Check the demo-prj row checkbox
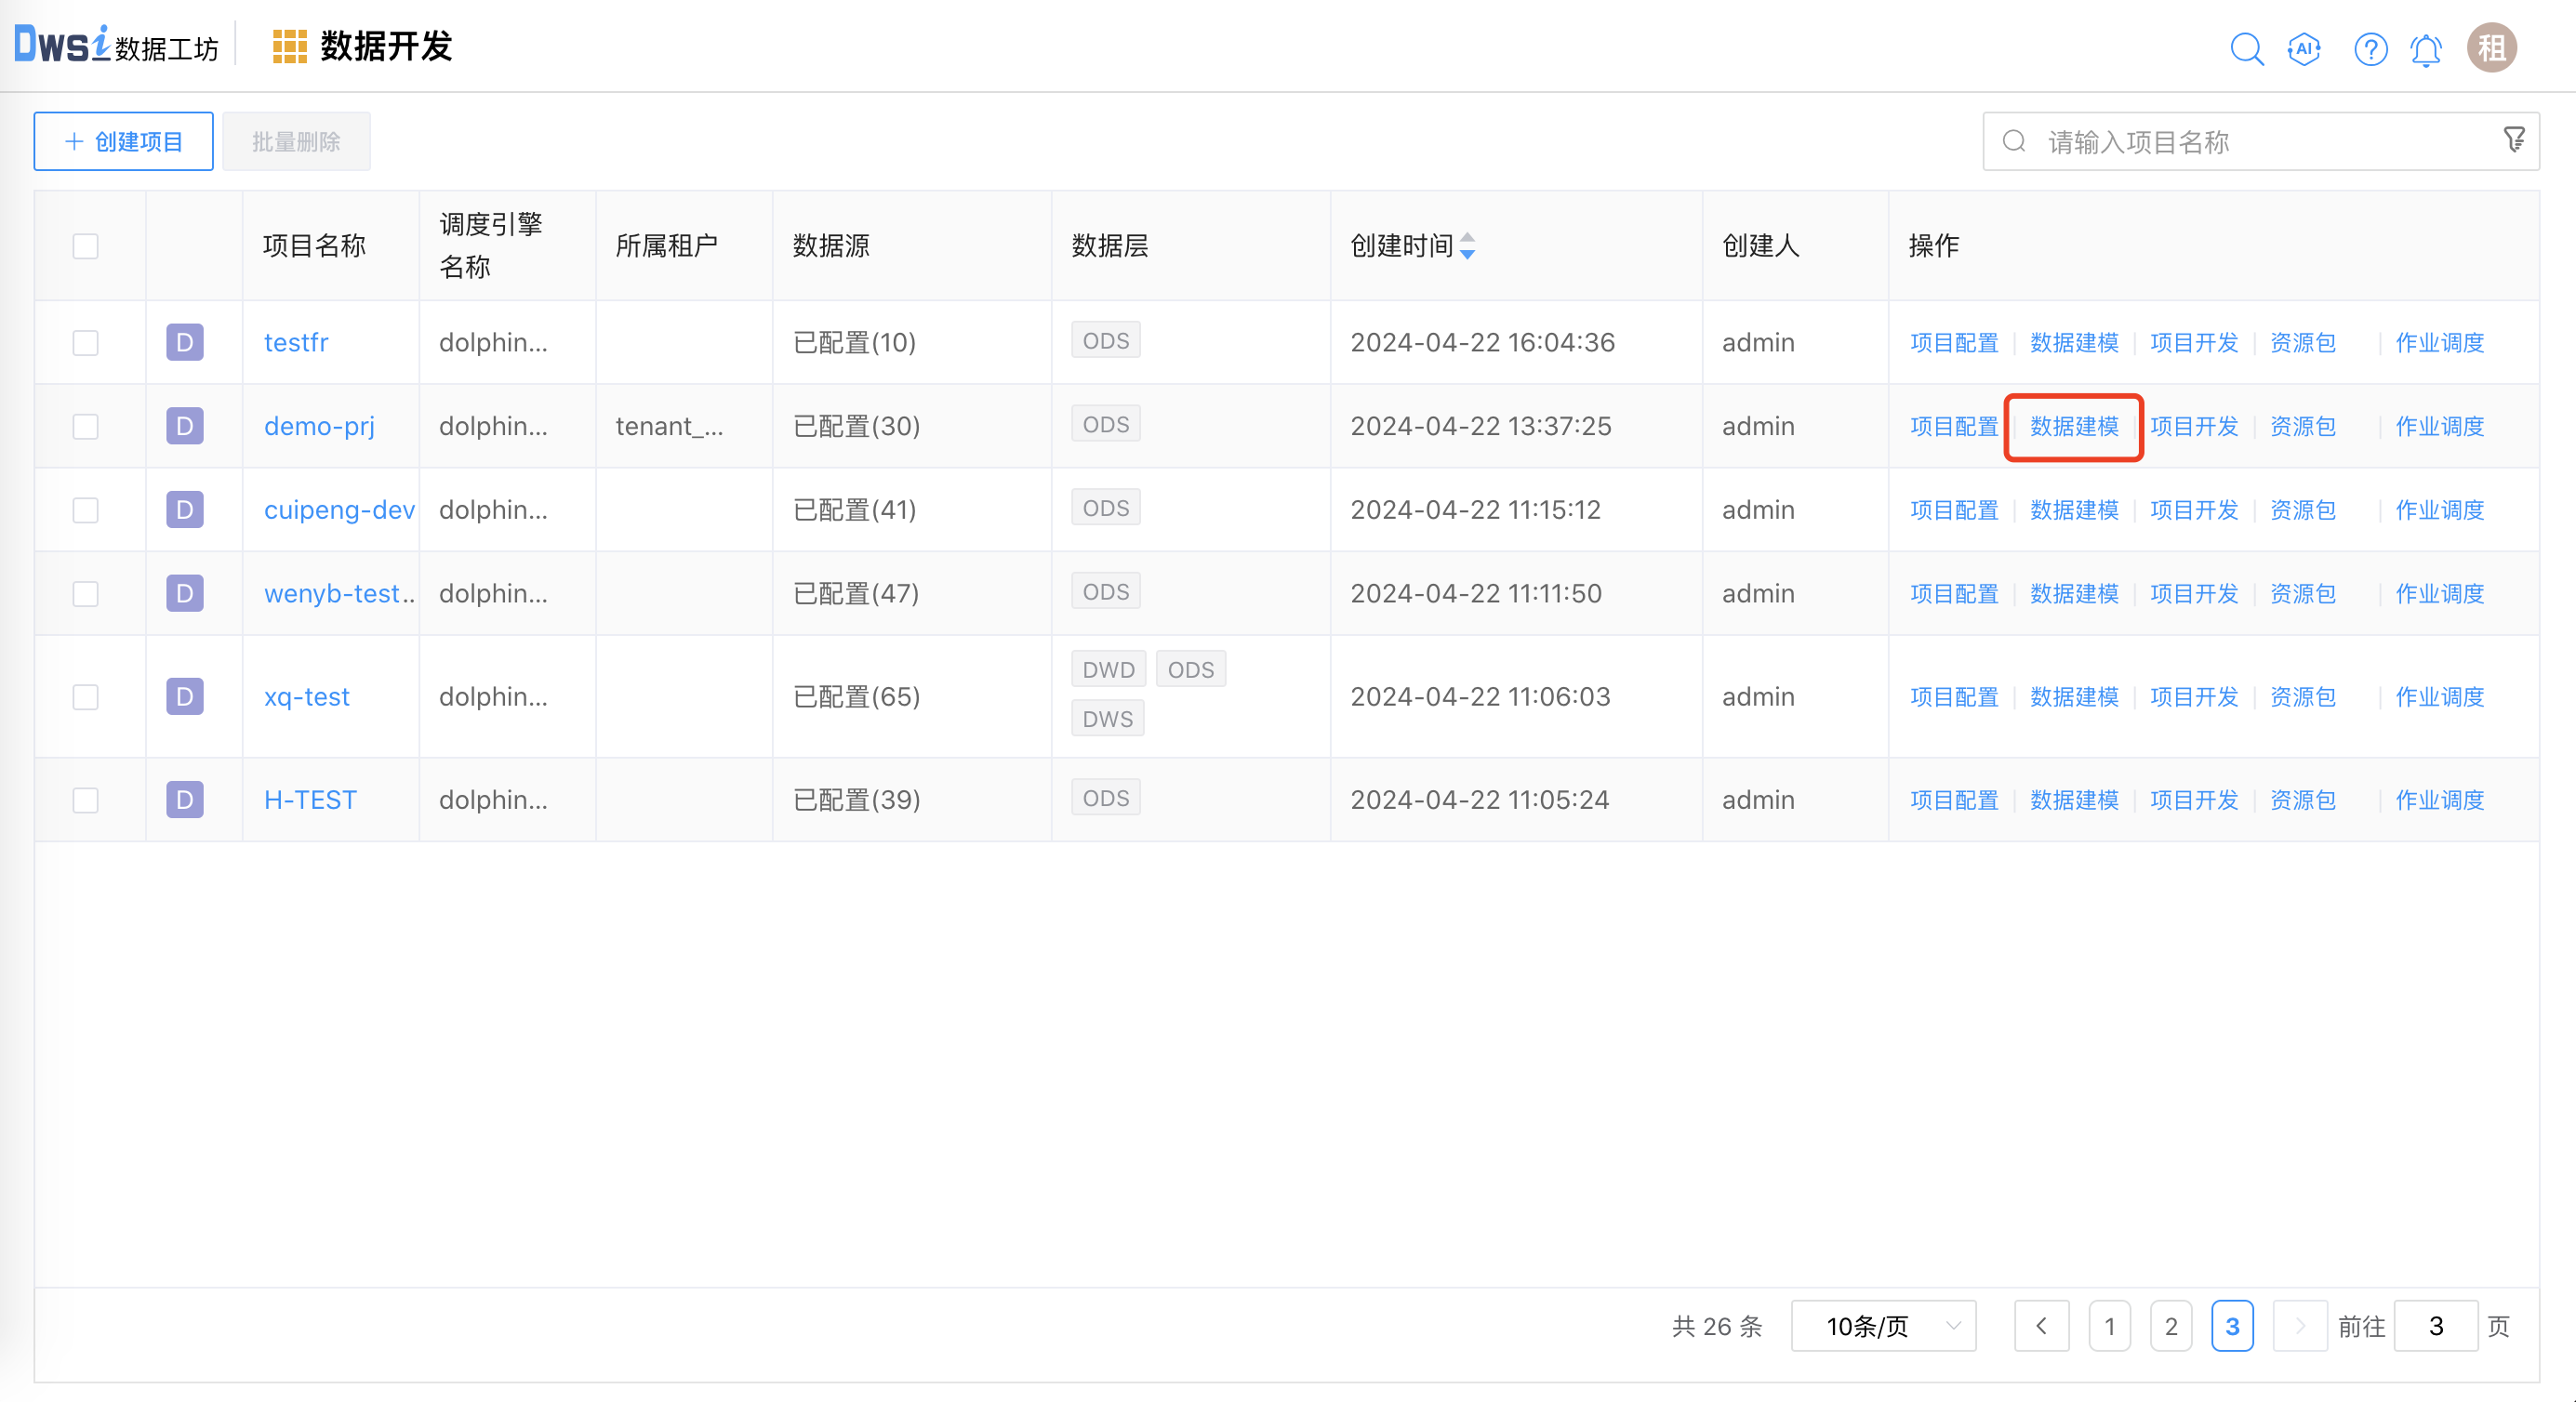 tap(86, 426)
